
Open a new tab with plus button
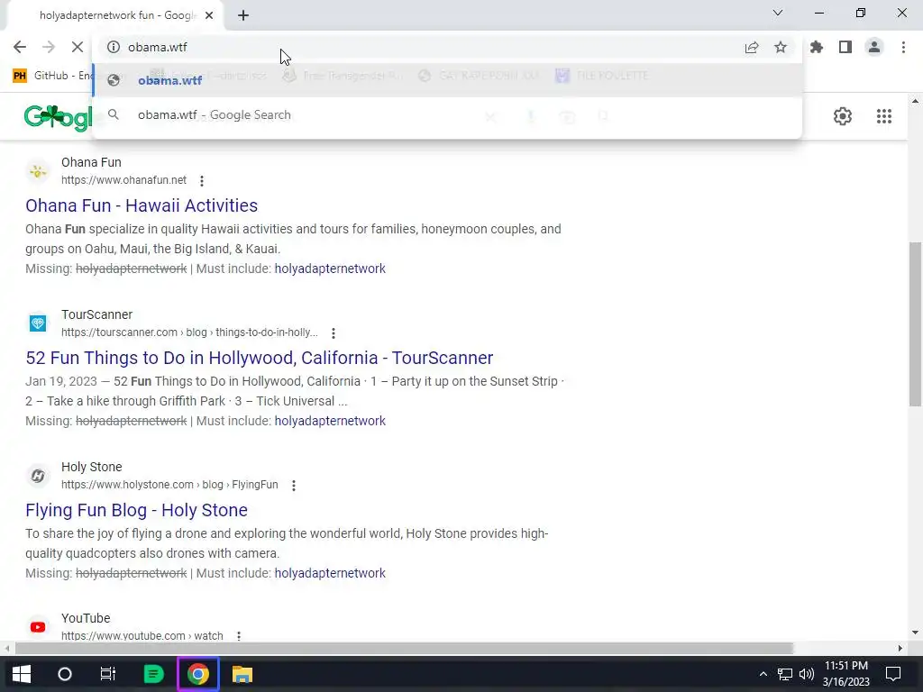243,15
